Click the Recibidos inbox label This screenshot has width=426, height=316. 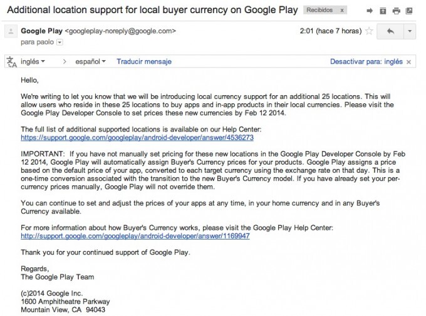point(319,11)
